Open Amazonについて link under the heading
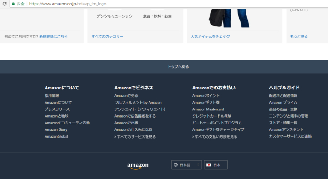 click(58, 102)
